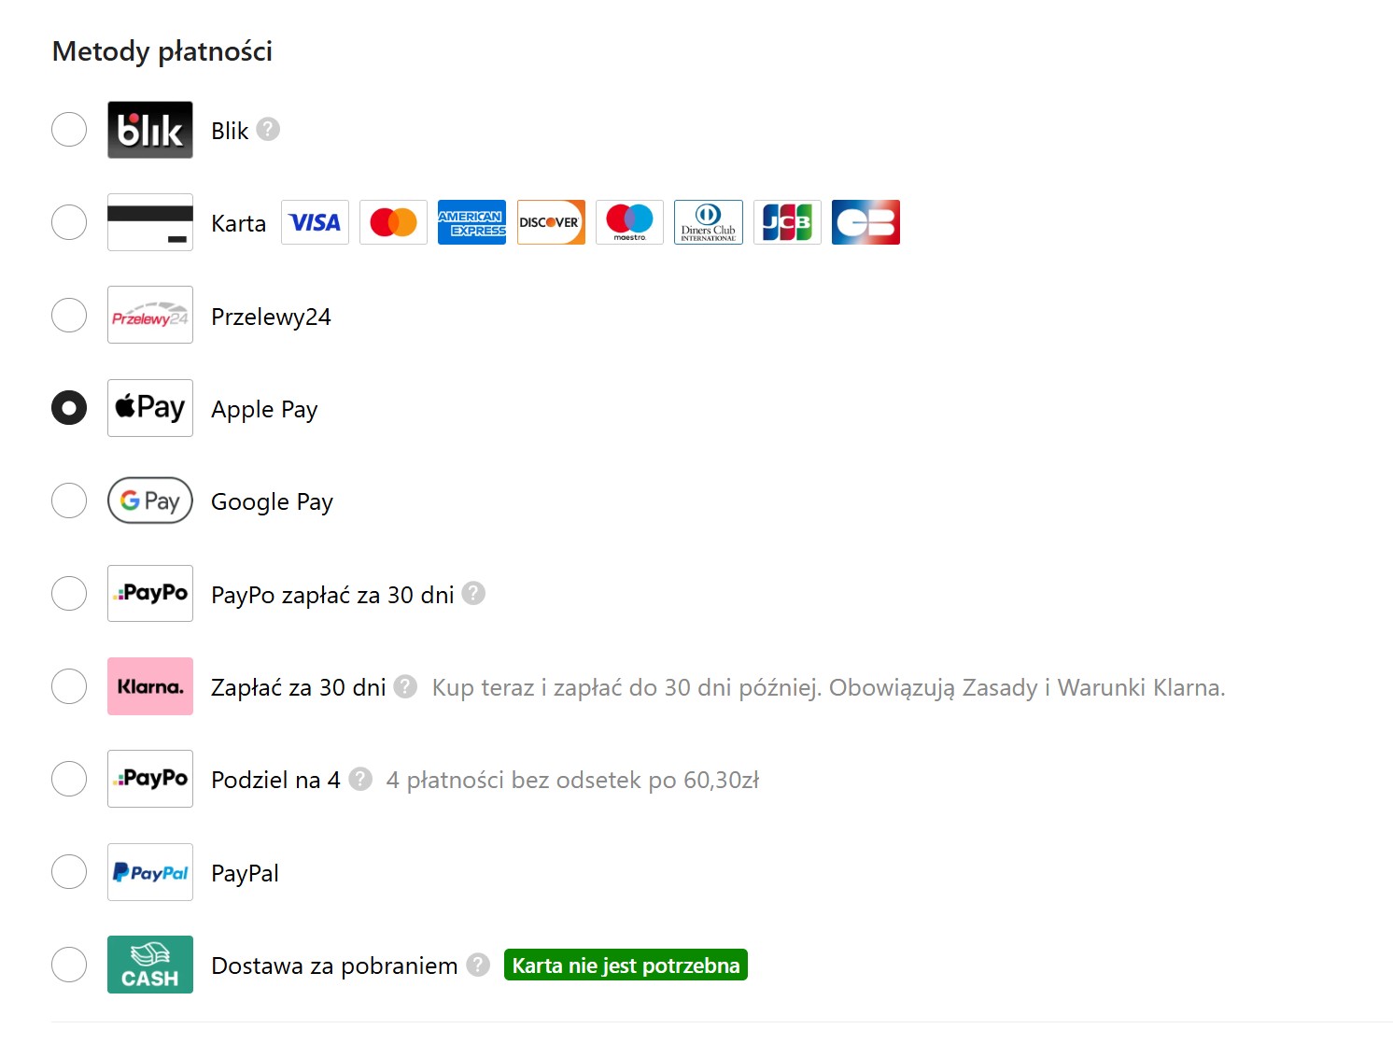
Task: Select the Karta radio button
Action: click(69, 222)
